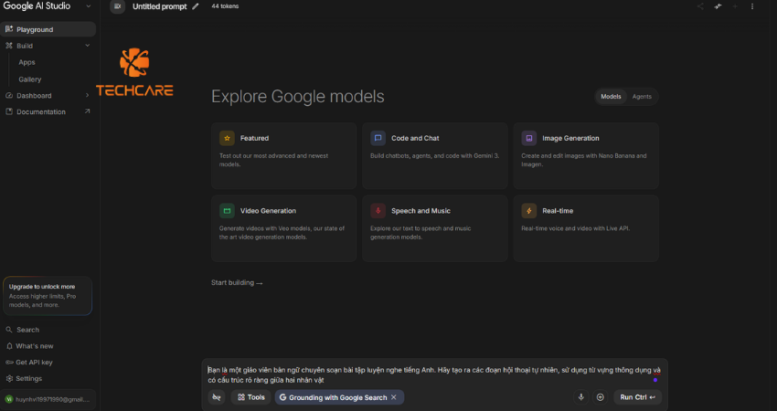Toggle the sidebar panel icon beside Untitled prompt
Viewport: 777px width, 411px height.
point(117,6)
